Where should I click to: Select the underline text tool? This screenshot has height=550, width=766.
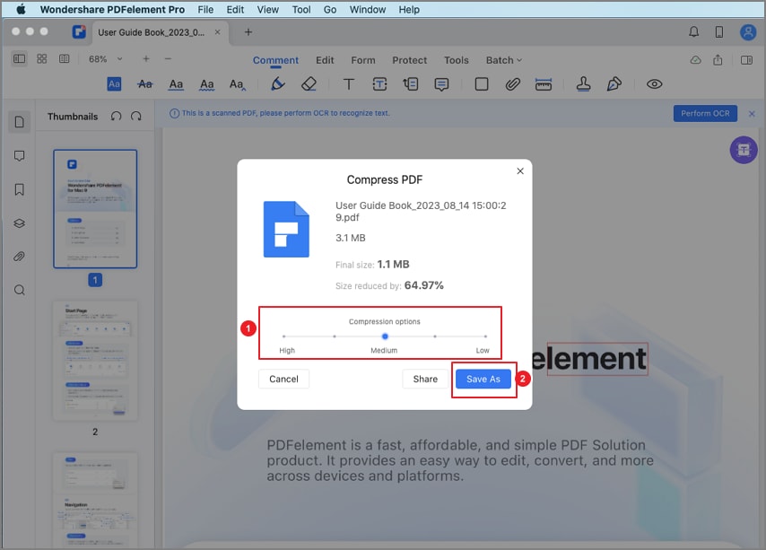[176, 84]
